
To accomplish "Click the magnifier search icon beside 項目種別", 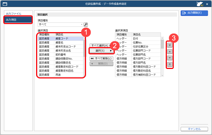I will pyautogui.click(x=86, y=24).
